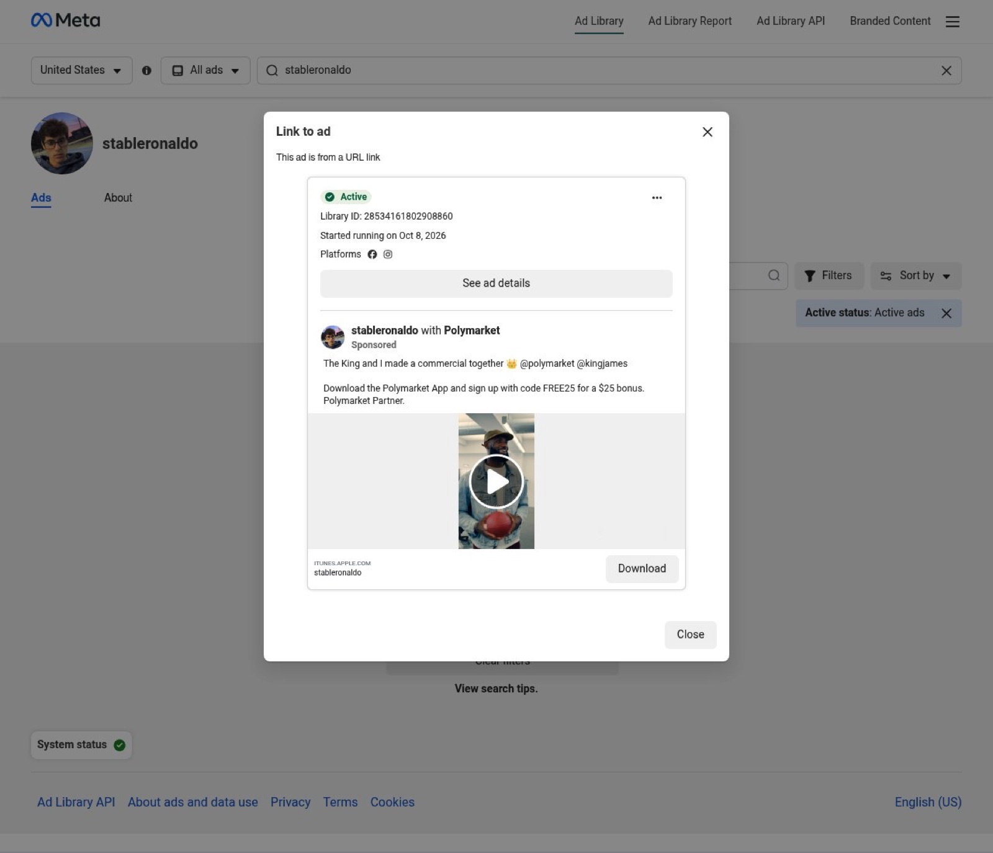Click the itunes.apple.com link caption
Screen dimensions: 993x853
click(x=342, y=563)
